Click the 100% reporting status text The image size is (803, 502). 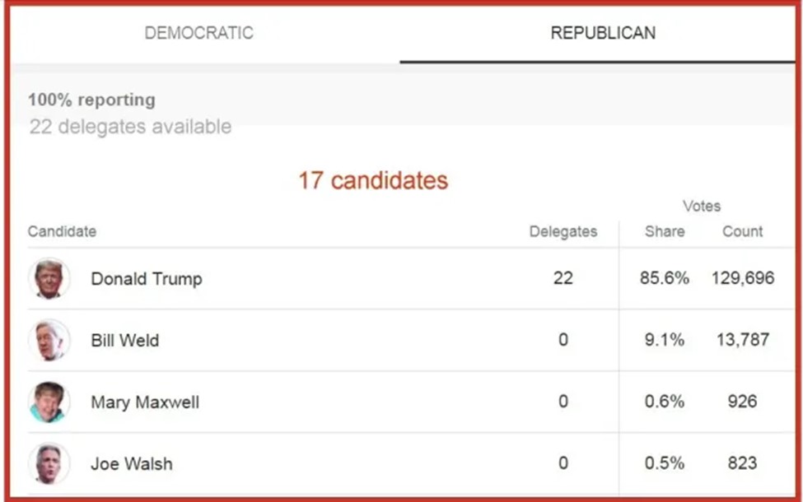click(x=91, y=100)
